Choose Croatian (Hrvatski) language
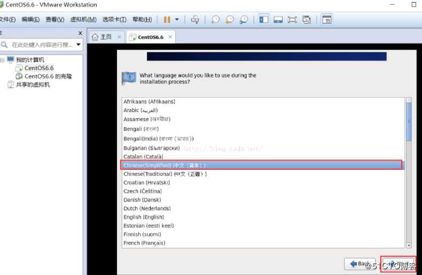422x275 pixels. 263,183
